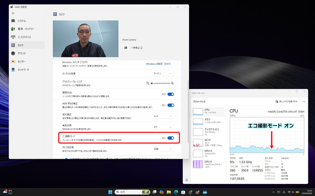Screen dimensions: 315x196
Task: Select ネットワーク in the sidebar
Action: pyautogui.click(x=27, y=70)
